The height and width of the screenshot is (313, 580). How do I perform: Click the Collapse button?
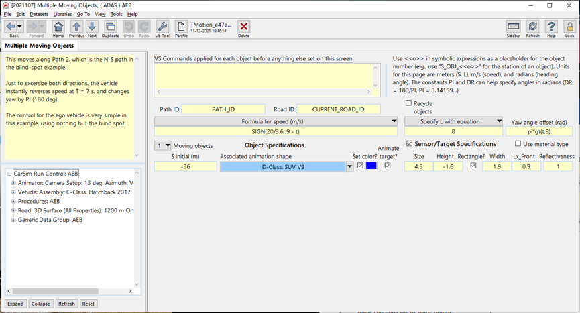[41, 304]
